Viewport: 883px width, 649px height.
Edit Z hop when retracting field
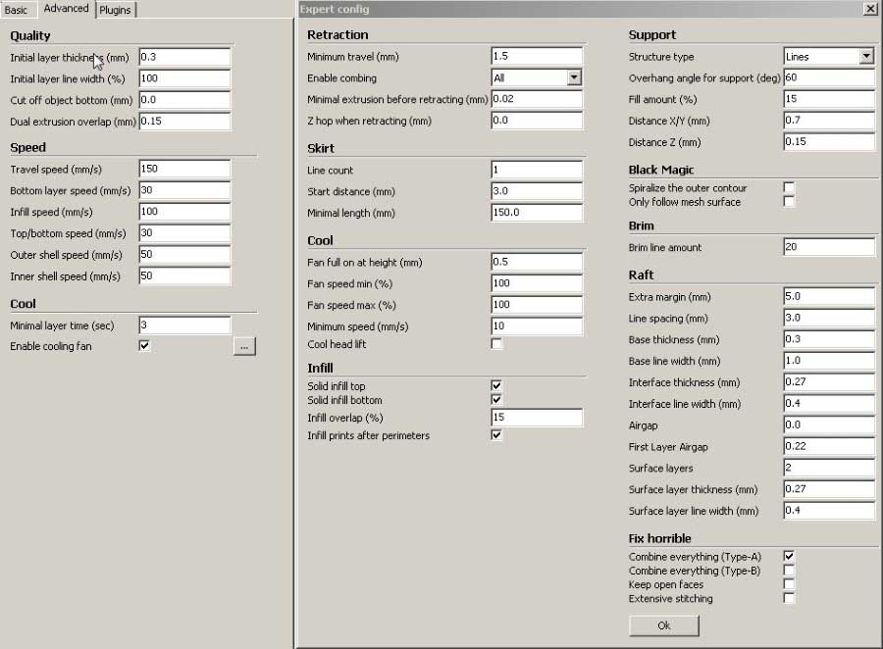[x=537, y=120]
